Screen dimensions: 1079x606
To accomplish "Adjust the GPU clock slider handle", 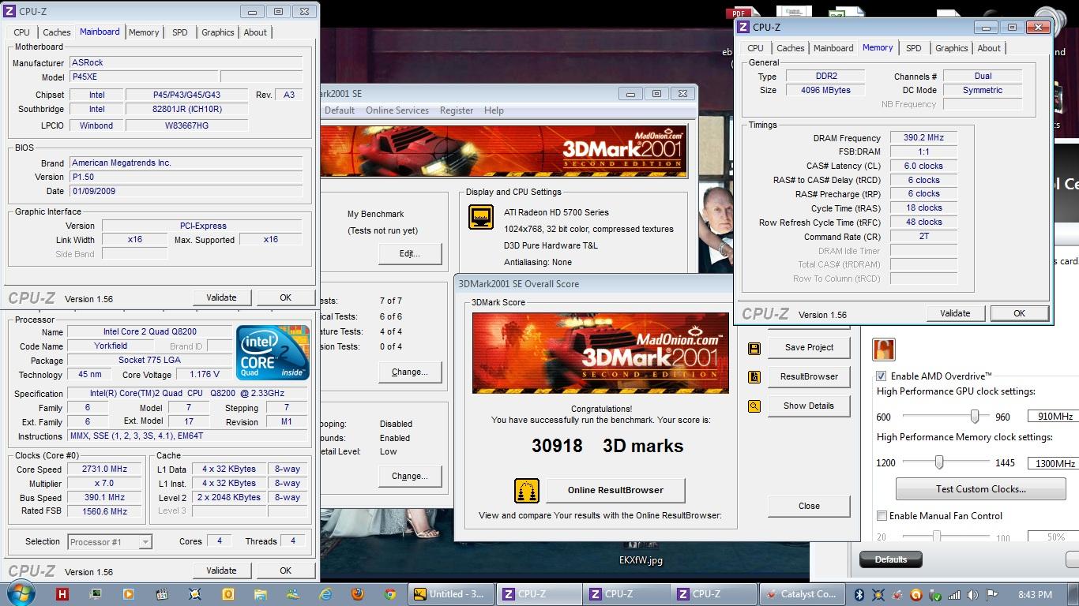I will tap(975, 416).
